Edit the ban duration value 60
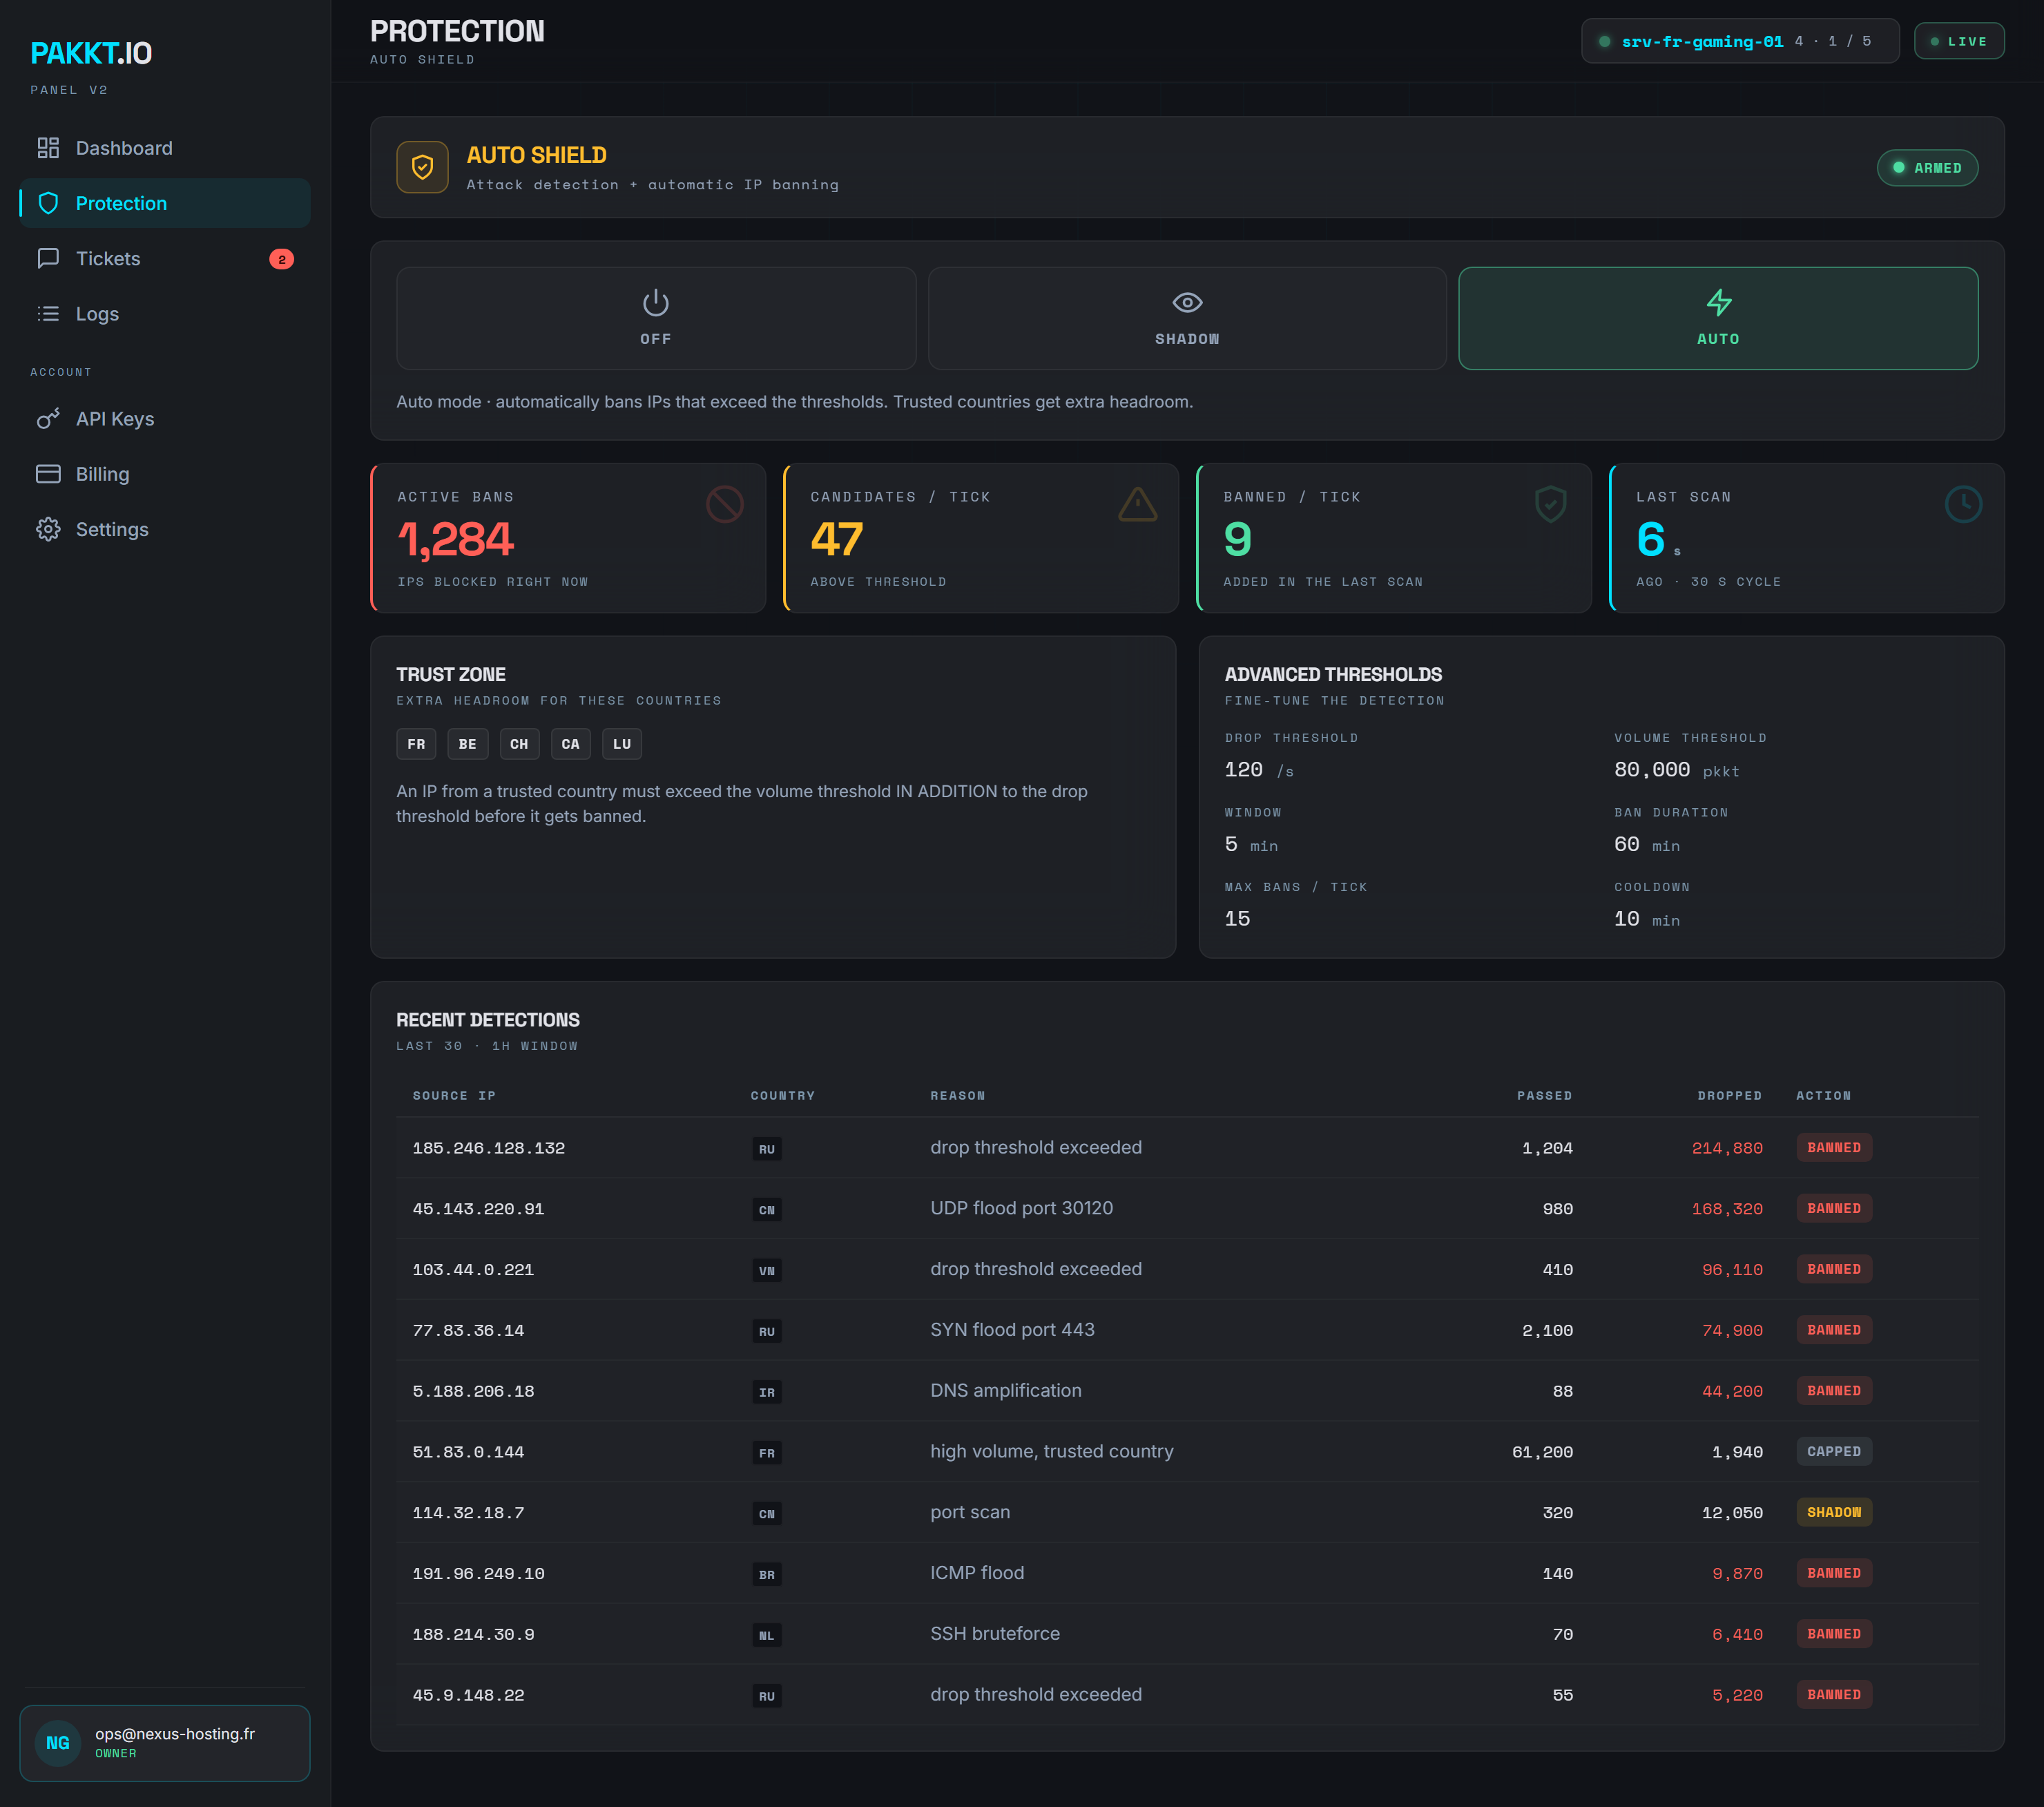The width and height of the screenshot is (2044, 1807). click(x=1627, y=845)
